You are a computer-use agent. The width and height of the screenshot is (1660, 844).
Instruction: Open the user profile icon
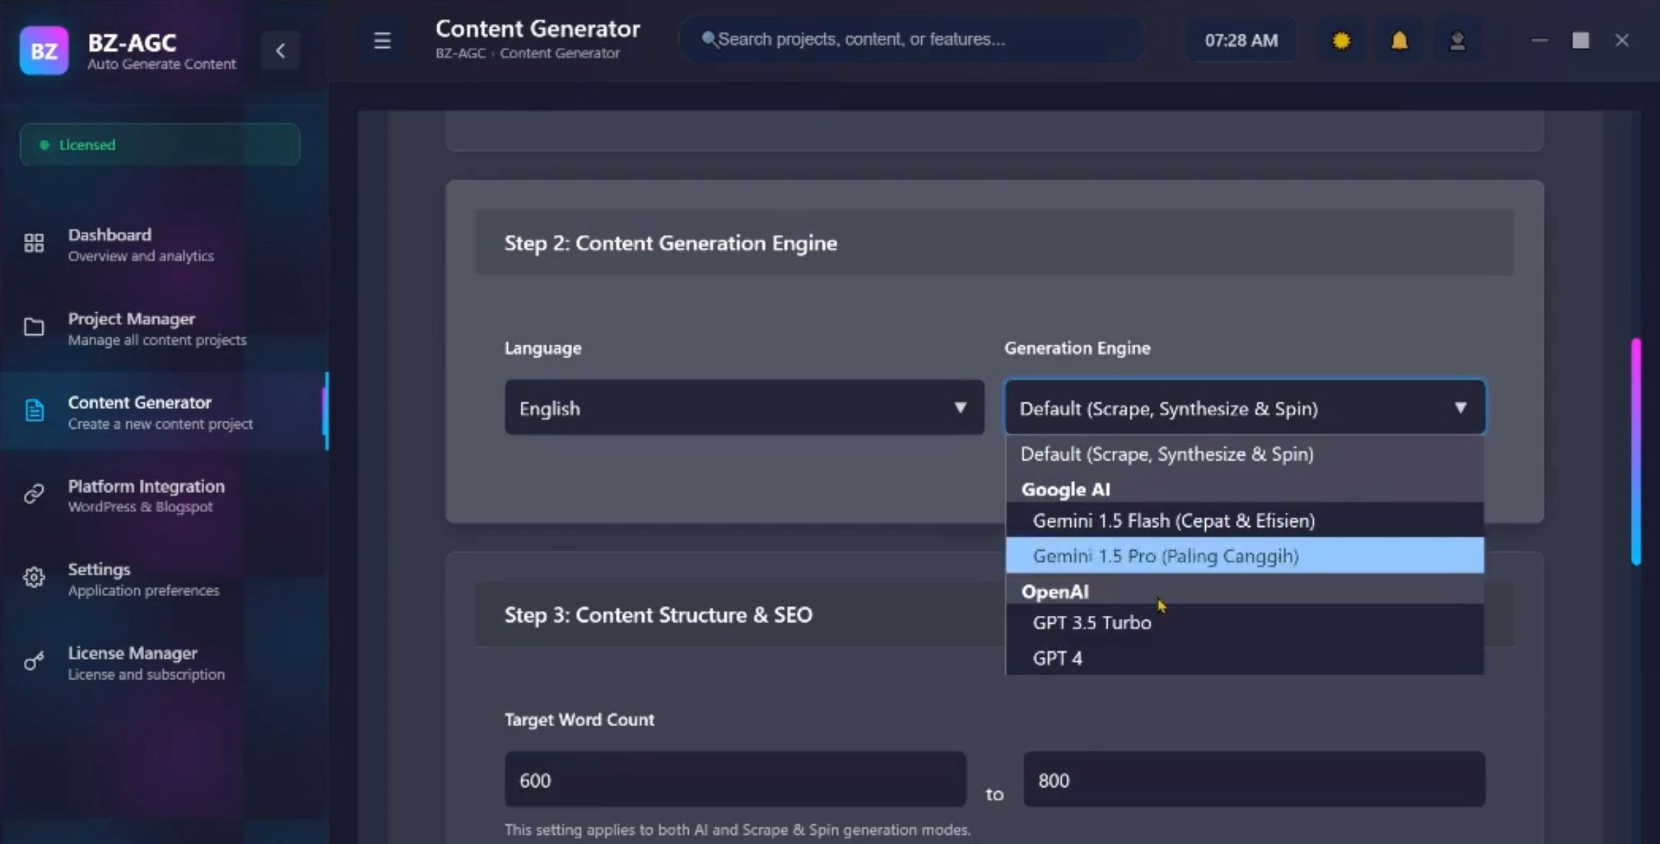1457,41
